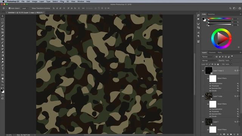Select the Rectangle shape tool
This screenshot has width=242, height=136.
pyautogui.click(x=3, y=75)
